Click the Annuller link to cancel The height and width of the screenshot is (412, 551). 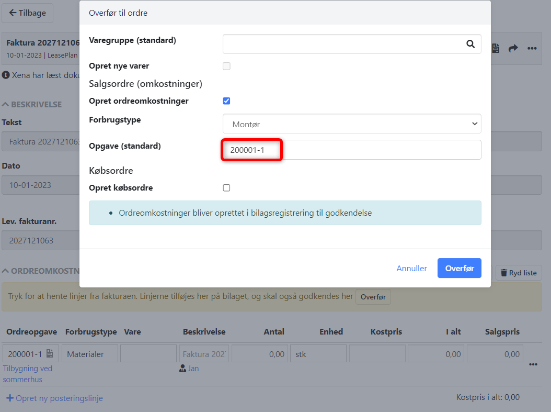(x=411, y=268)
